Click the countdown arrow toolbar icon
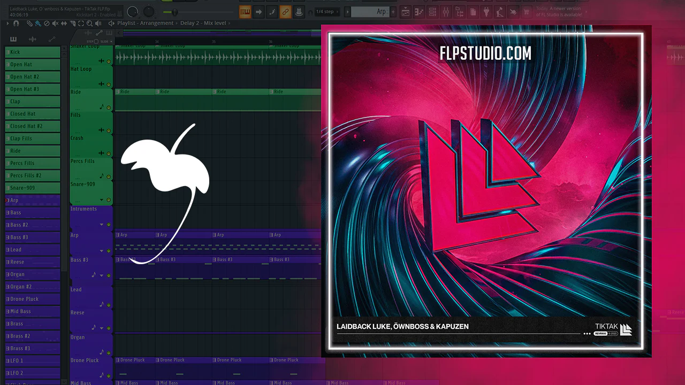685x385 pixels. tap(259, 11)
